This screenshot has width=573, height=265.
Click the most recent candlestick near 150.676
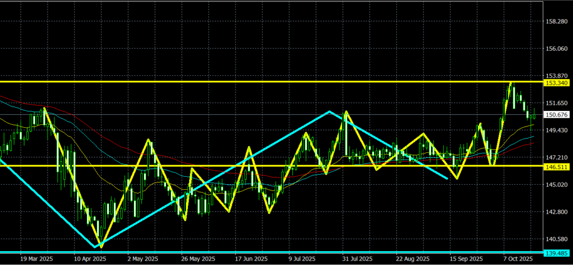533,115
